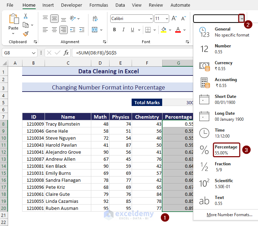Viewport: 258px width, 226px height.
Task: Click the Cut scissors icon
Action: (26, 16)
